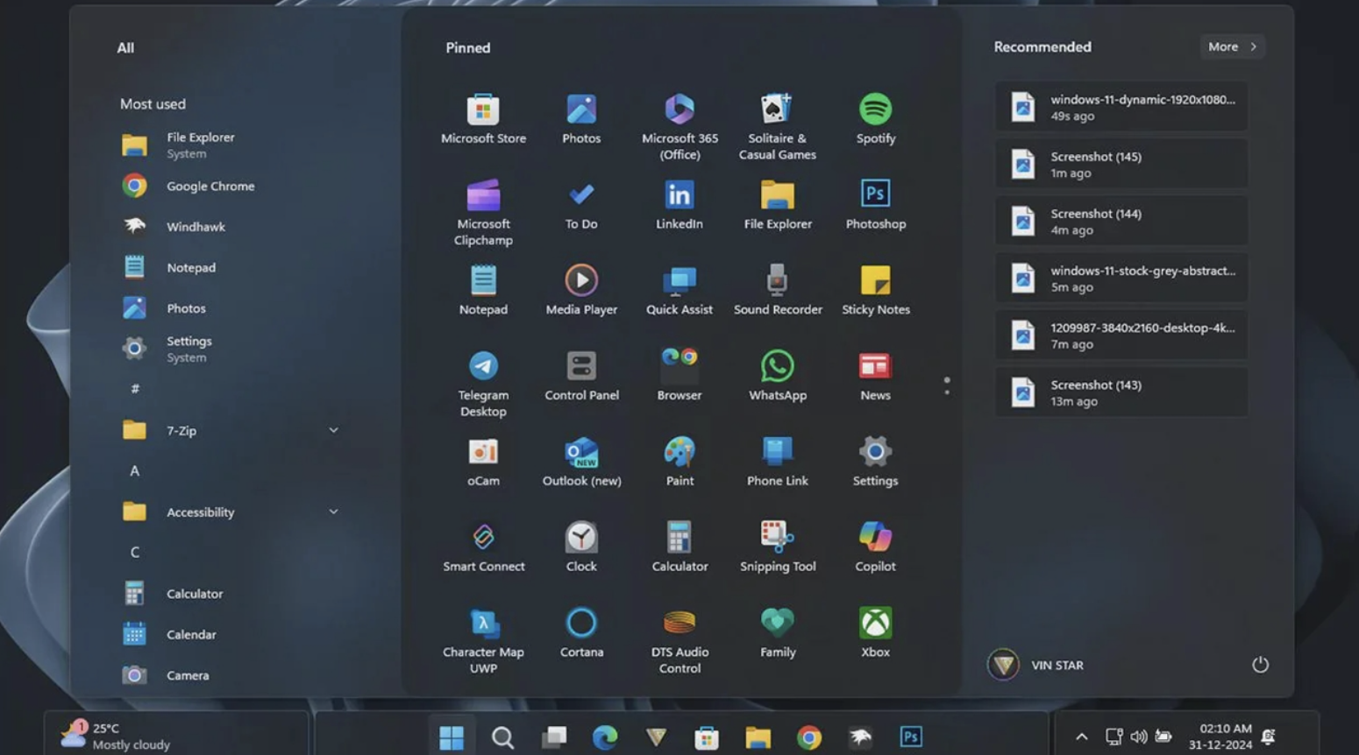Viewport: 1359px width, 755px height.
Task: Open Screenshot (143) recommended file
Action: click(x=1121, y=392)
